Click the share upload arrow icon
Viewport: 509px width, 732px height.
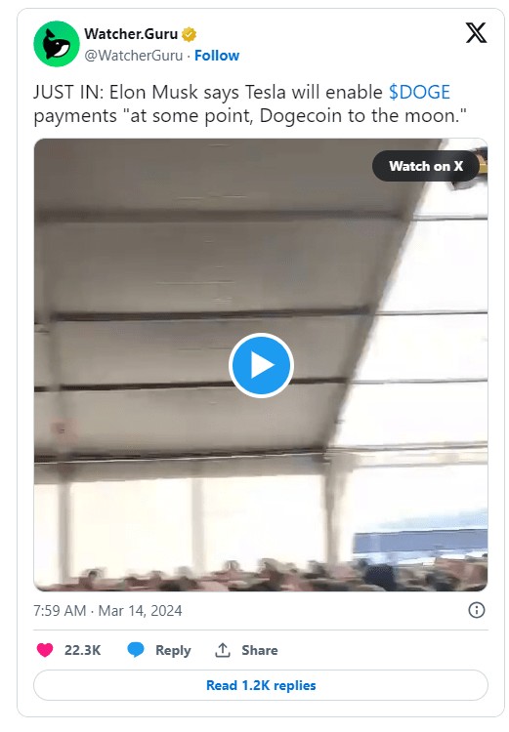223,650
